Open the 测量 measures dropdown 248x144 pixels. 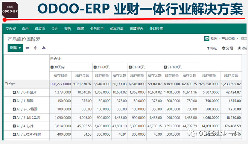[15, 48]
